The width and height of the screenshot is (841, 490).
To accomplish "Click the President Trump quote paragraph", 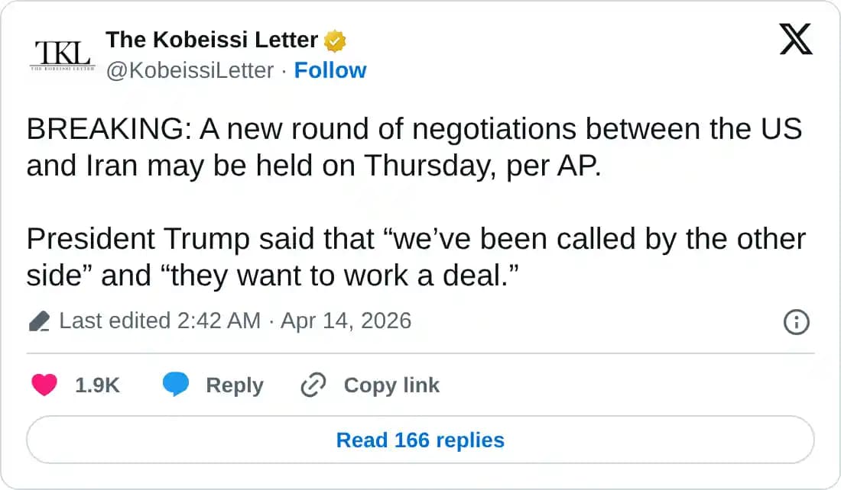I will [415, 256].
